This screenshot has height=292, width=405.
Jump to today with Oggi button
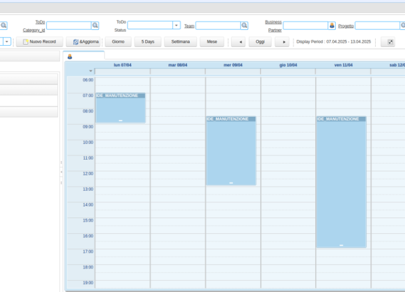click(x=260, y=42)
